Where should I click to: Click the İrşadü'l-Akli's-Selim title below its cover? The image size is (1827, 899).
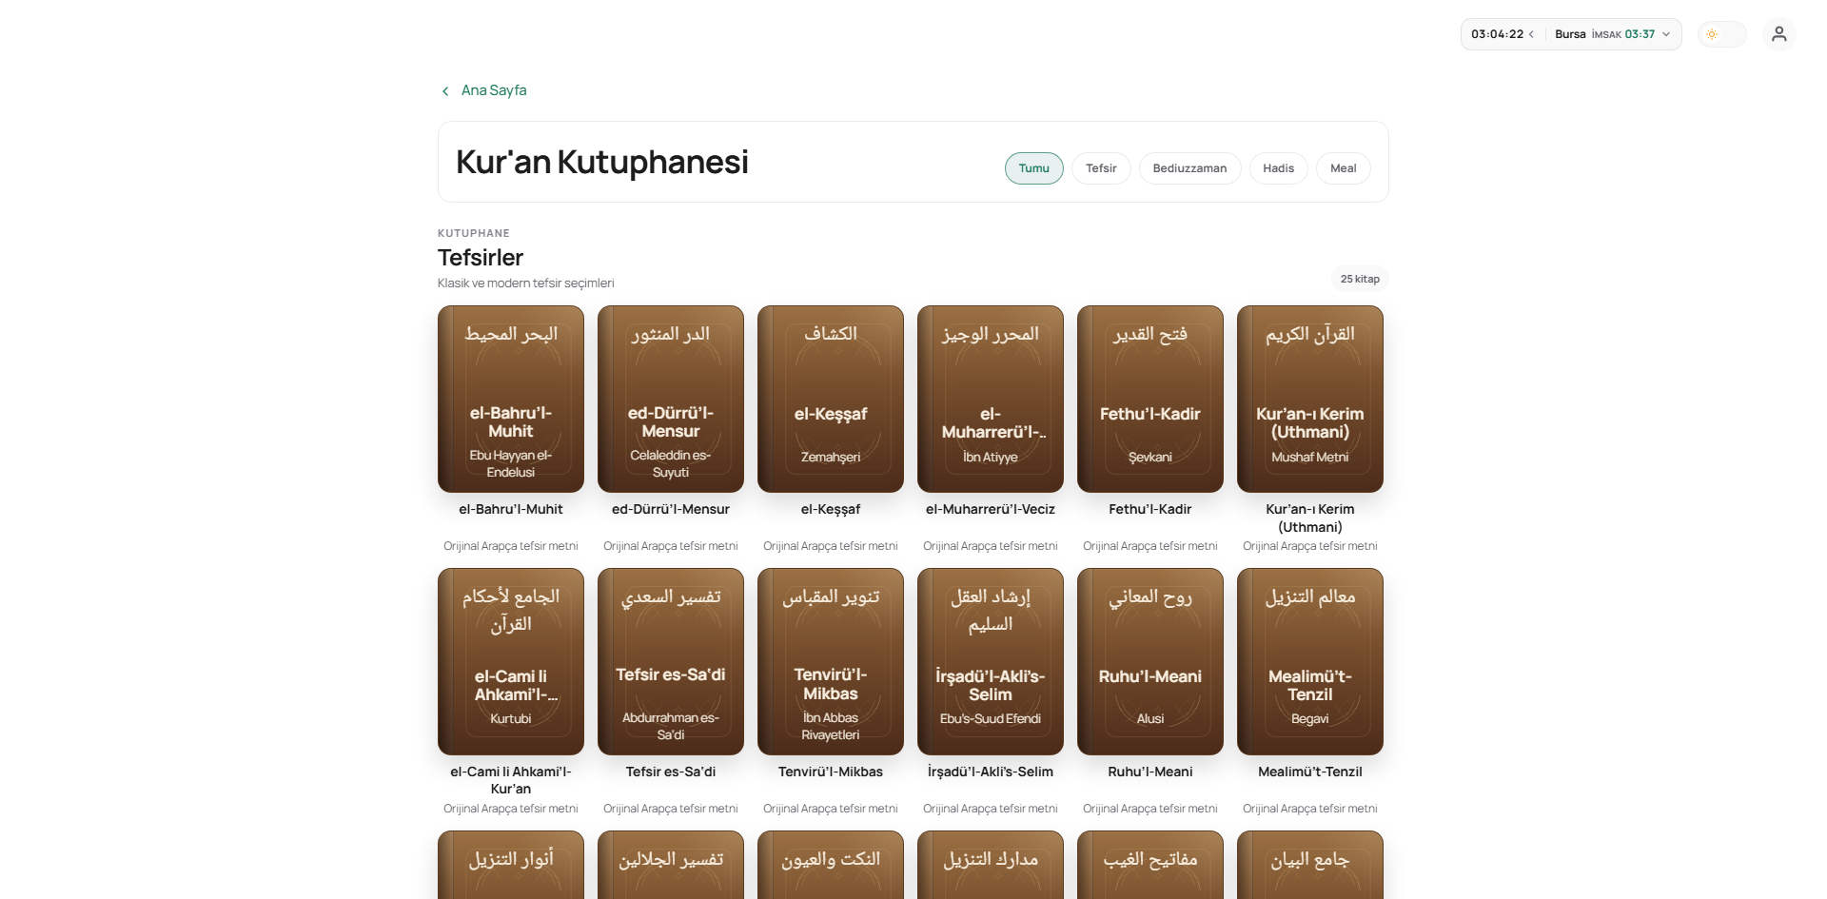[x=991, y=772]
